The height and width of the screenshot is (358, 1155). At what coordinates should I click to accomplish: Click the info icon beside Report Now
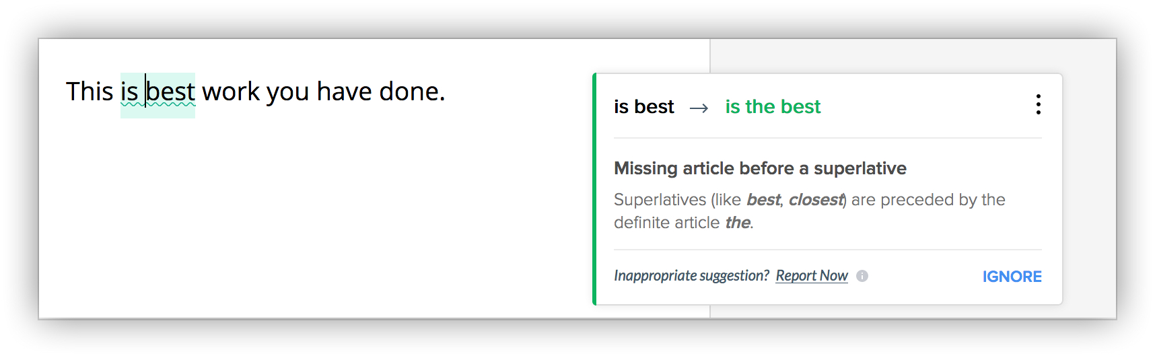tap(862, 276)
